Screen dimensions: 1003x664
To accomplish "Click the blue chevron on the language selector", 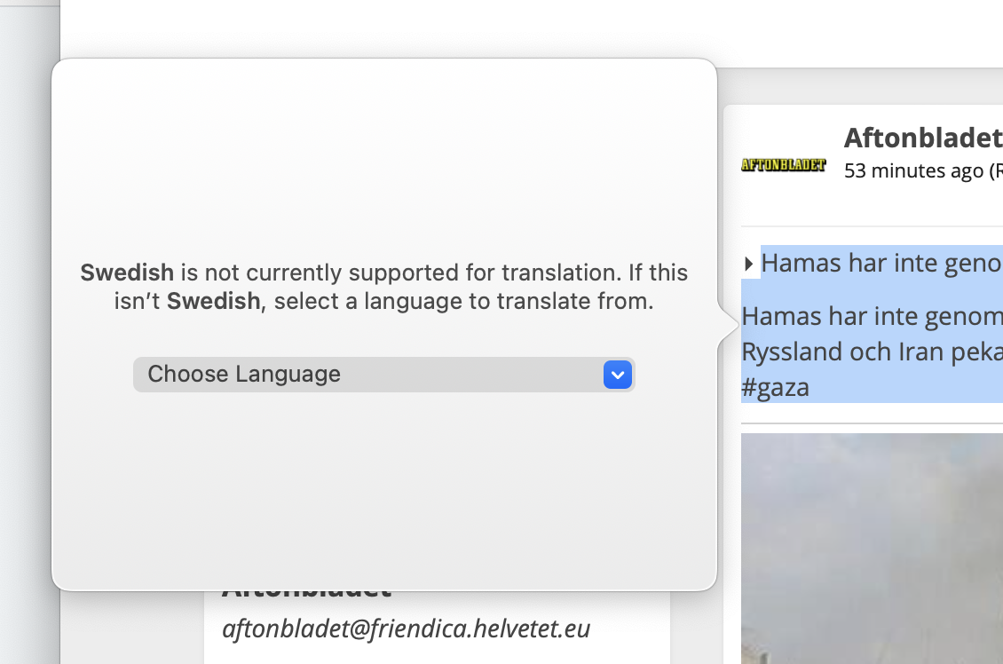I will [x=617, y=375].
